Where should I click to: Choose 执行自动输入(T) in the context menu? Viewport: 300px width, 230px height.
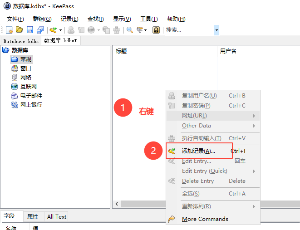click(x=213, y=138)
